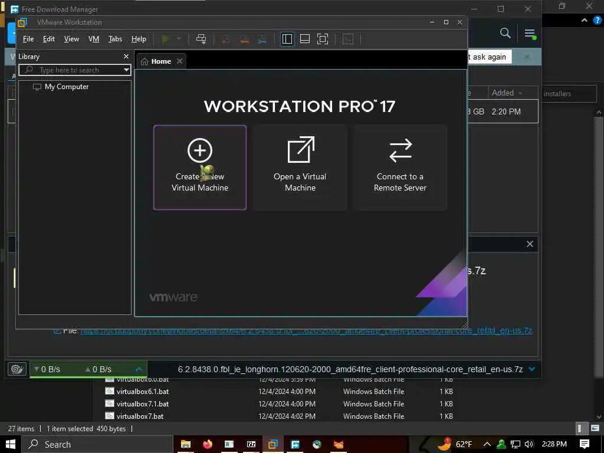
Task: Click Open a Virtual Machine tile
Action: click(x=300, y=168)
